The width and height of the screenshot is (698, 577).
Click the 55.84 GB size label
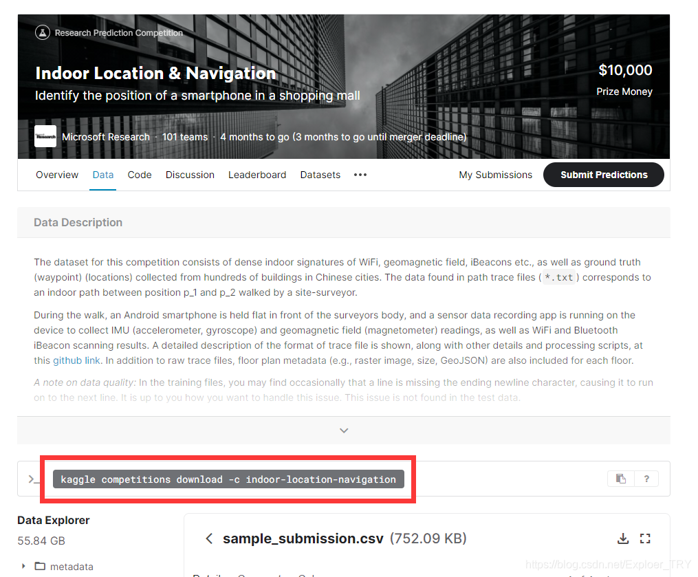pyautogui.click(x=41, y=541)
